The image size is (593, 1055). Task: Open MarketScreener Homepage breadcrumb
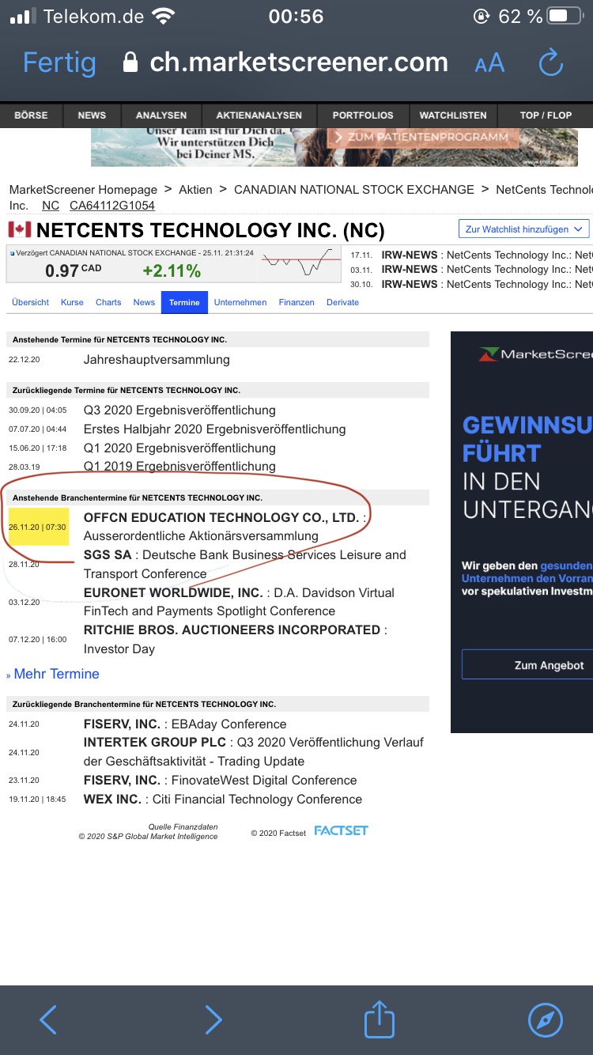(83, 190)
